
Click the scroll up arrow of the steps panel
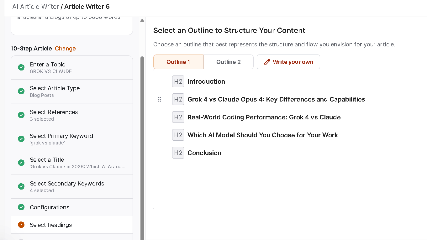142,20
